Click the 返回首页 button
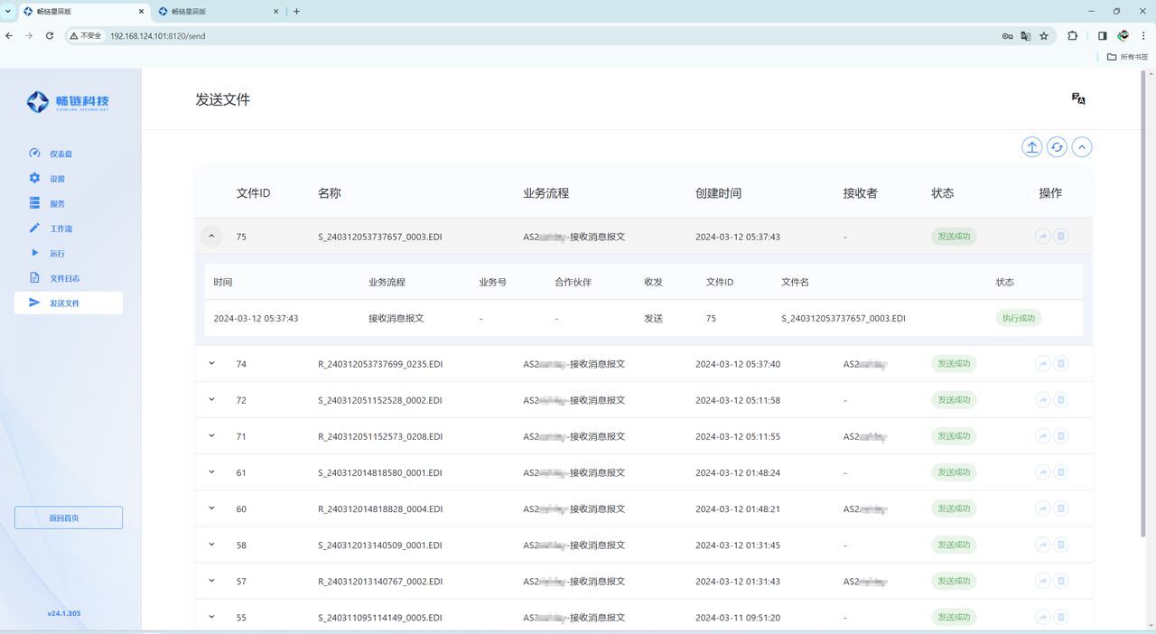The image size is (1156, 634). coord(69,517)
